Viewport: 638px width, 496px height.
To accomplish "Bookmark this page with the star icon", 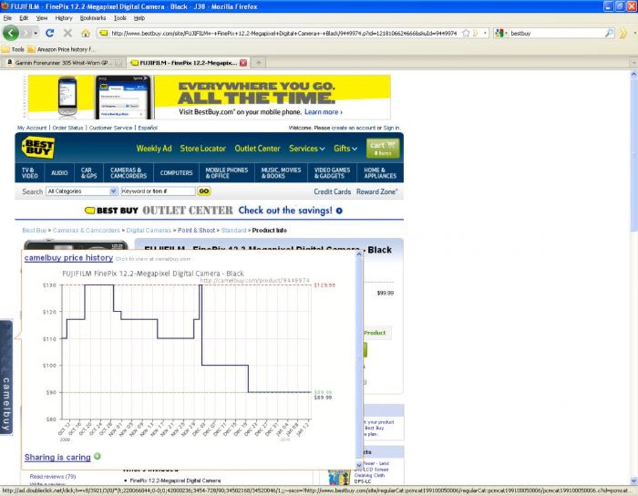I will coord(466,33).
